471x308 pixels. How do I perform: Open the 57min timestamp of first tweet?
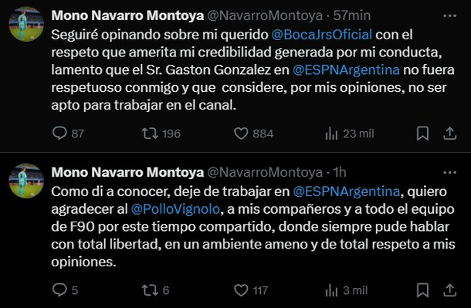(x=352, y=15)
